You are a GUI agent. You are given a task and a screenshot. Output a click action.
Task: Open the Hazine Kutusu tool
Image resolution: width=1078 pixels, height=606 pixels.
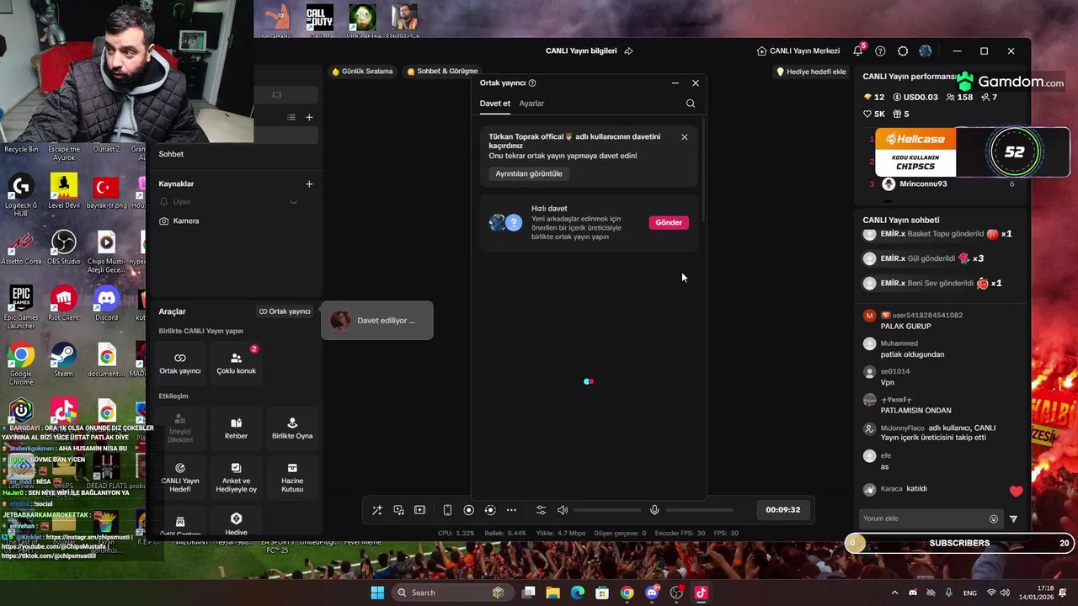tap(292, 478)
